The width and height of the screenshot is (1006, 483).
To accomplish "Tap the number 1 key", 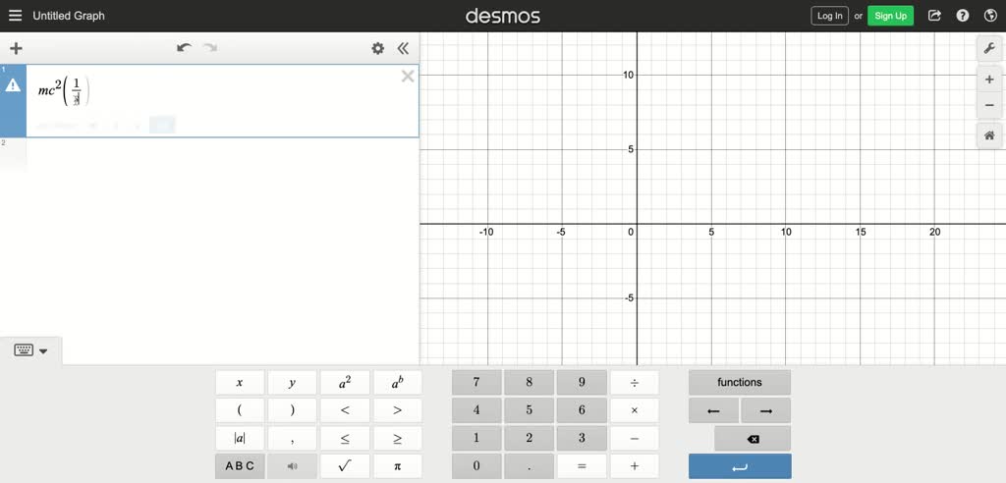I will click(476, 439).
